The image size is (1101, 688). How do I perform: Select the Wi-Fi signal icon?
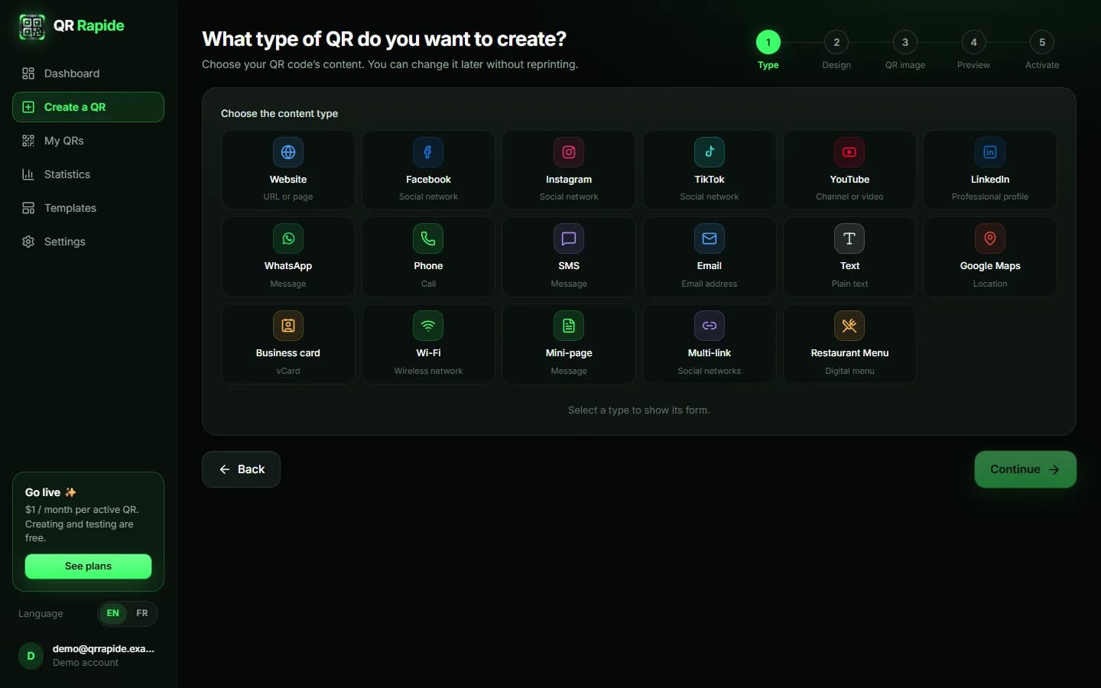click(428, 326)
